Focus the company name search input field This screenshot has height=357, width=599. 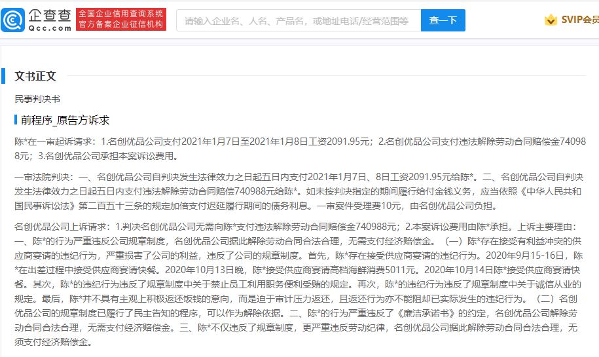[x=299, y=20]
